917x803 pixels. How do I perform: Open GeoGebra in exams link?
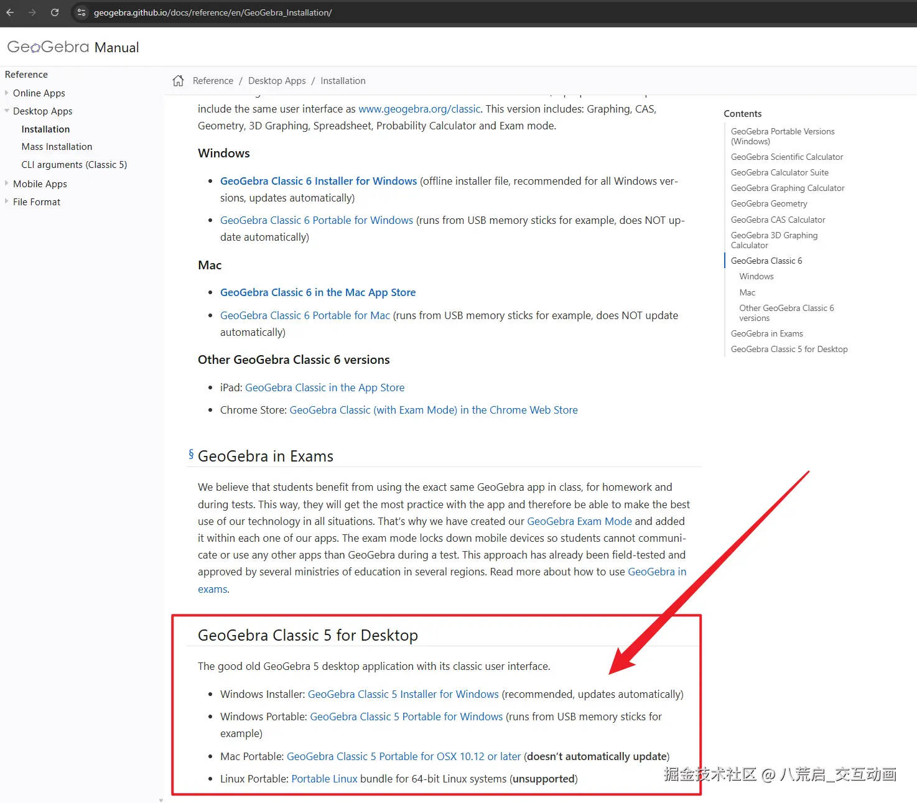(657, 572)
